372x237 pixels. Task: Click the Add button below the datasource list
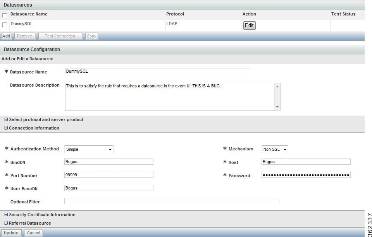6,36
